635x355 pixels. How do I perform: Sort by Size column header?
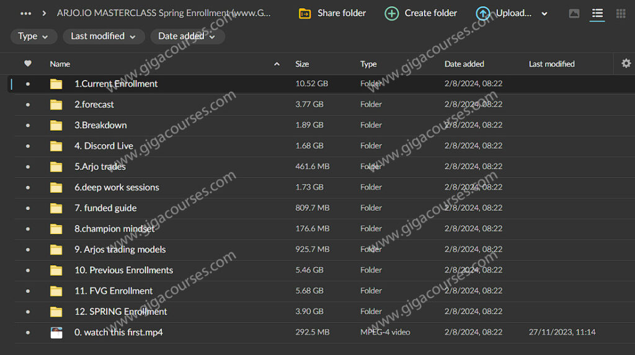302,64
